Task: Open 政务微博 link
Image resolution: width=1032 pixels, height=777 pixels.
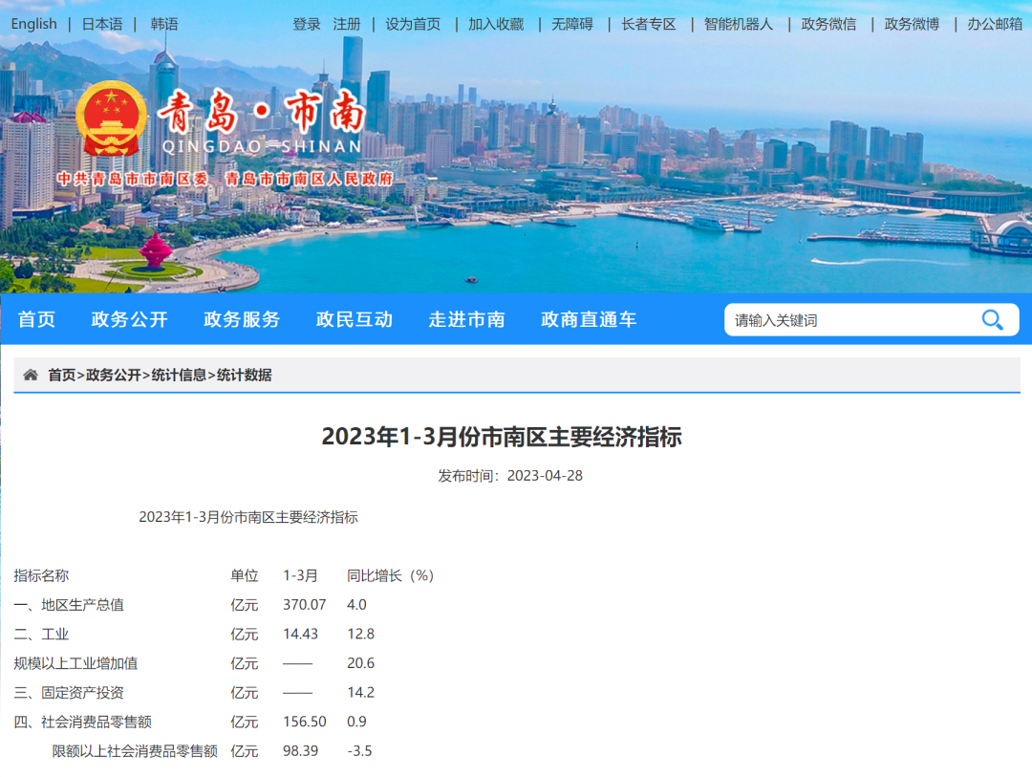Action: (x=912, y=24)
